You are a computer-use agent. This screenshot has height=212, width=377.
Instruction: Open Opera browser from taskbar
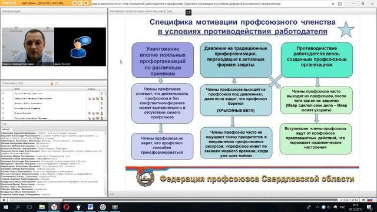tap(67, 207)
